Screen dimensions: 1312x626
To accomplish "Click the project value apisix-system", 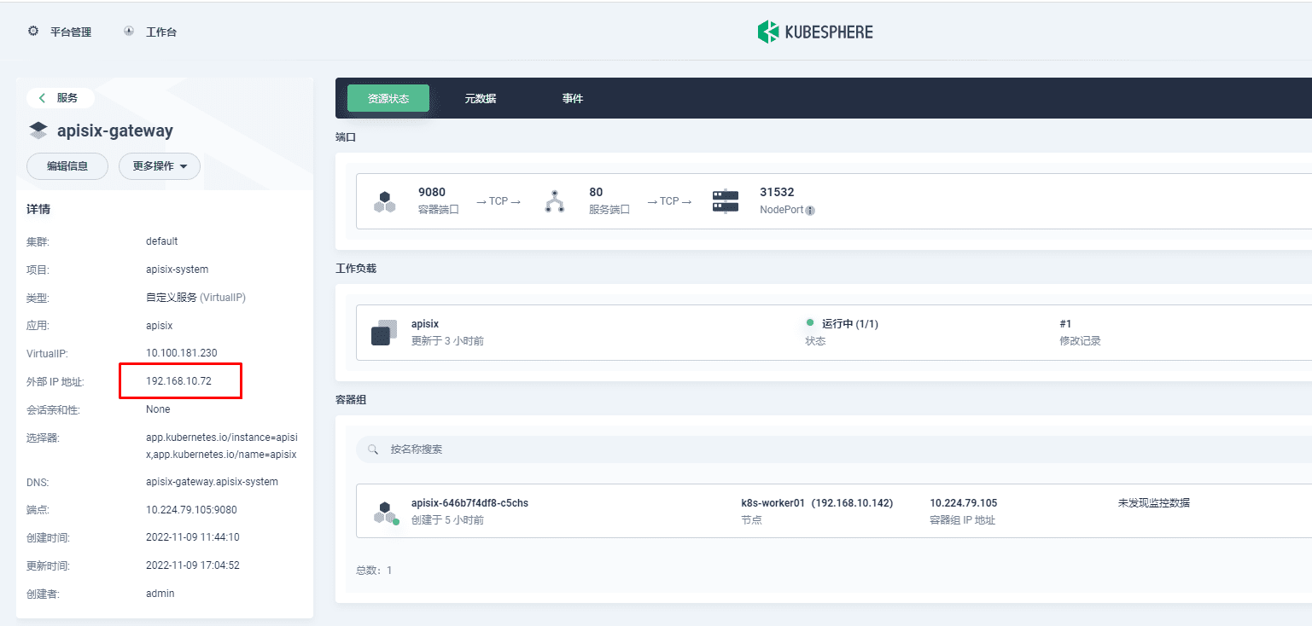I will click(x=178, y=270).
